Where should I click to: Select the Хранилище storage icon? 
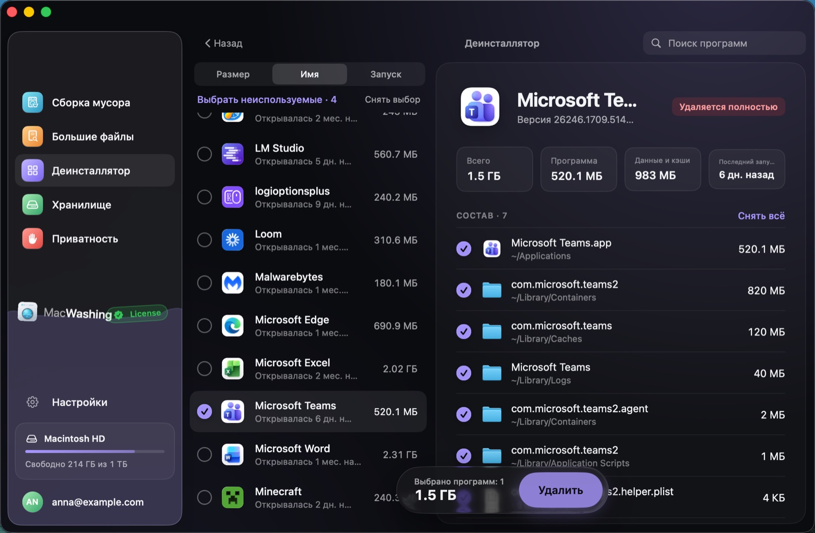[x=33, y=205]
